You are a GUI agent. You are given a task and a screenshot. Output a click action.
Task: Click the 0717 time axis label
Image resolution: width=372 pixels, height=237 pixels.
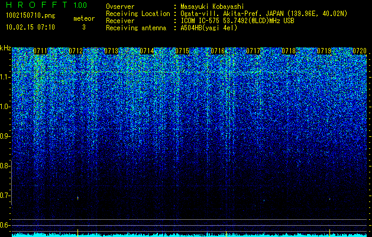point(253,51)
